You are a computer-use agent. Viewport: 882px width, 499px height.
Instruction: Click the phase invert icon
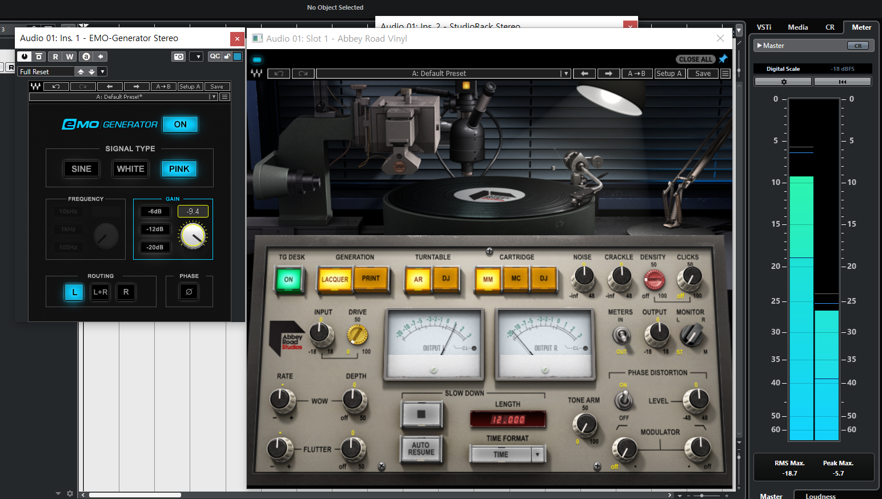189,292
